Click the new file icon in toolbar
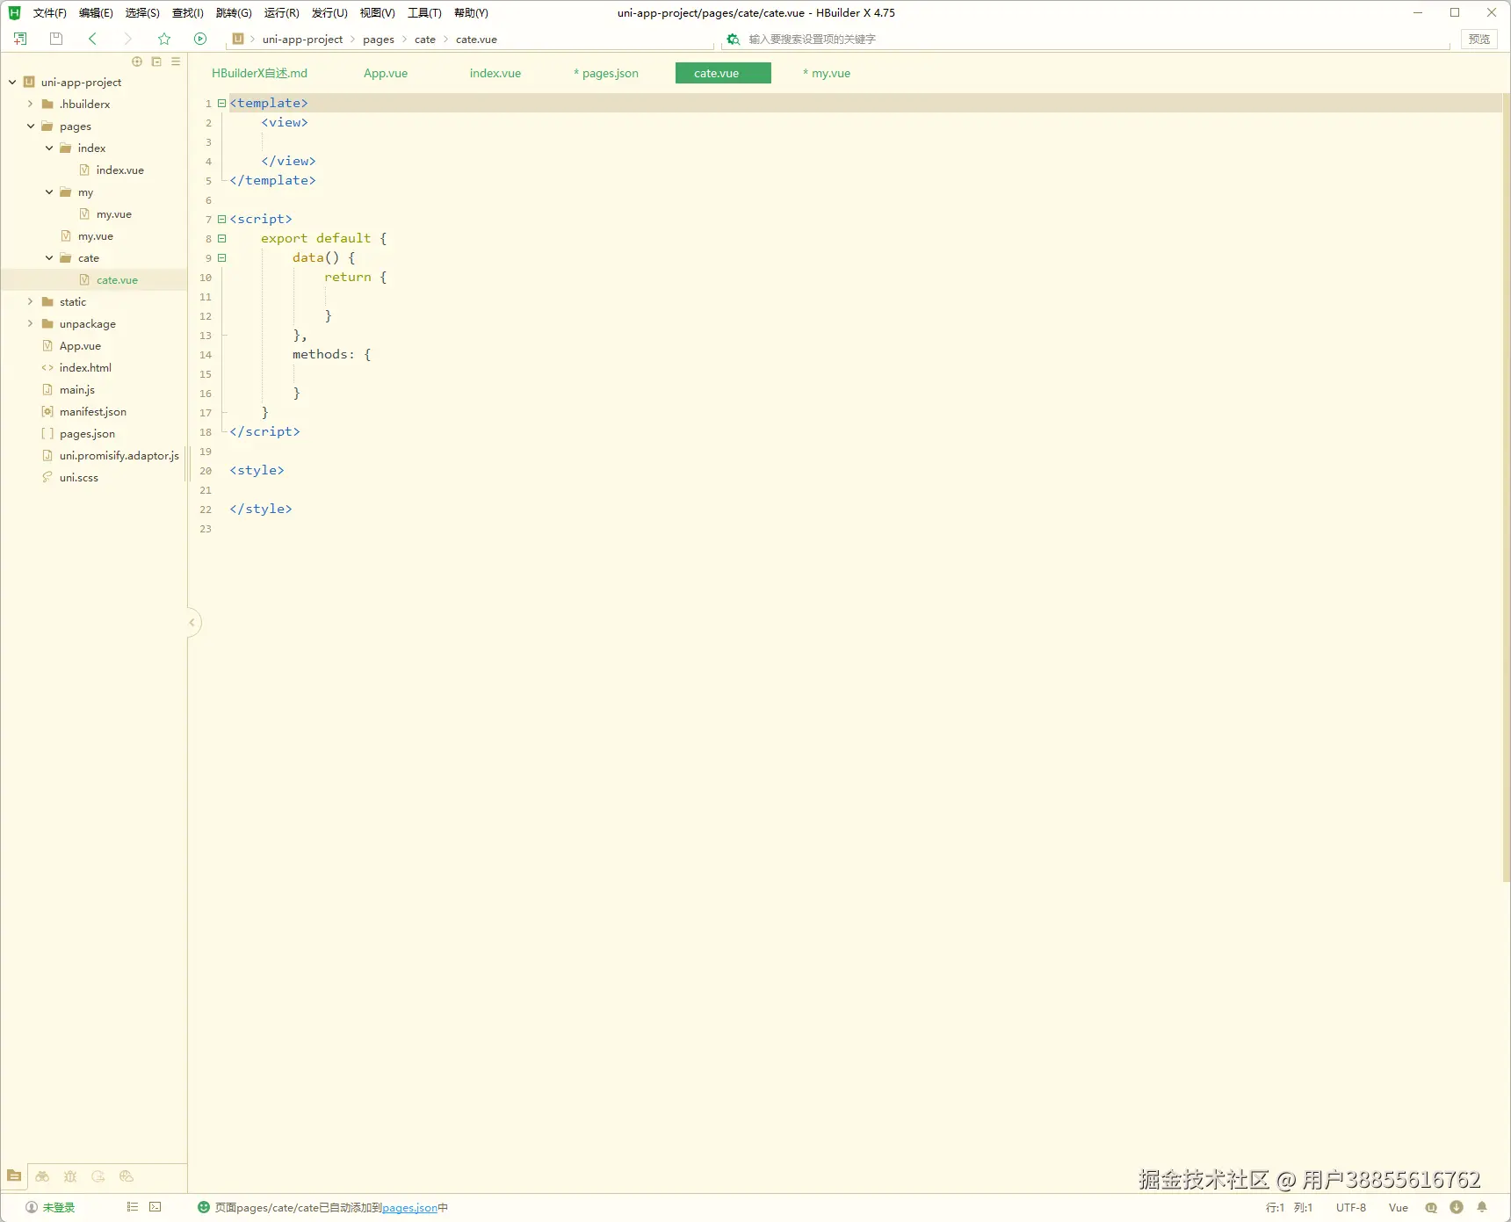The height and width of the screenshot is (1222, 1511). [x=20, y=39]
